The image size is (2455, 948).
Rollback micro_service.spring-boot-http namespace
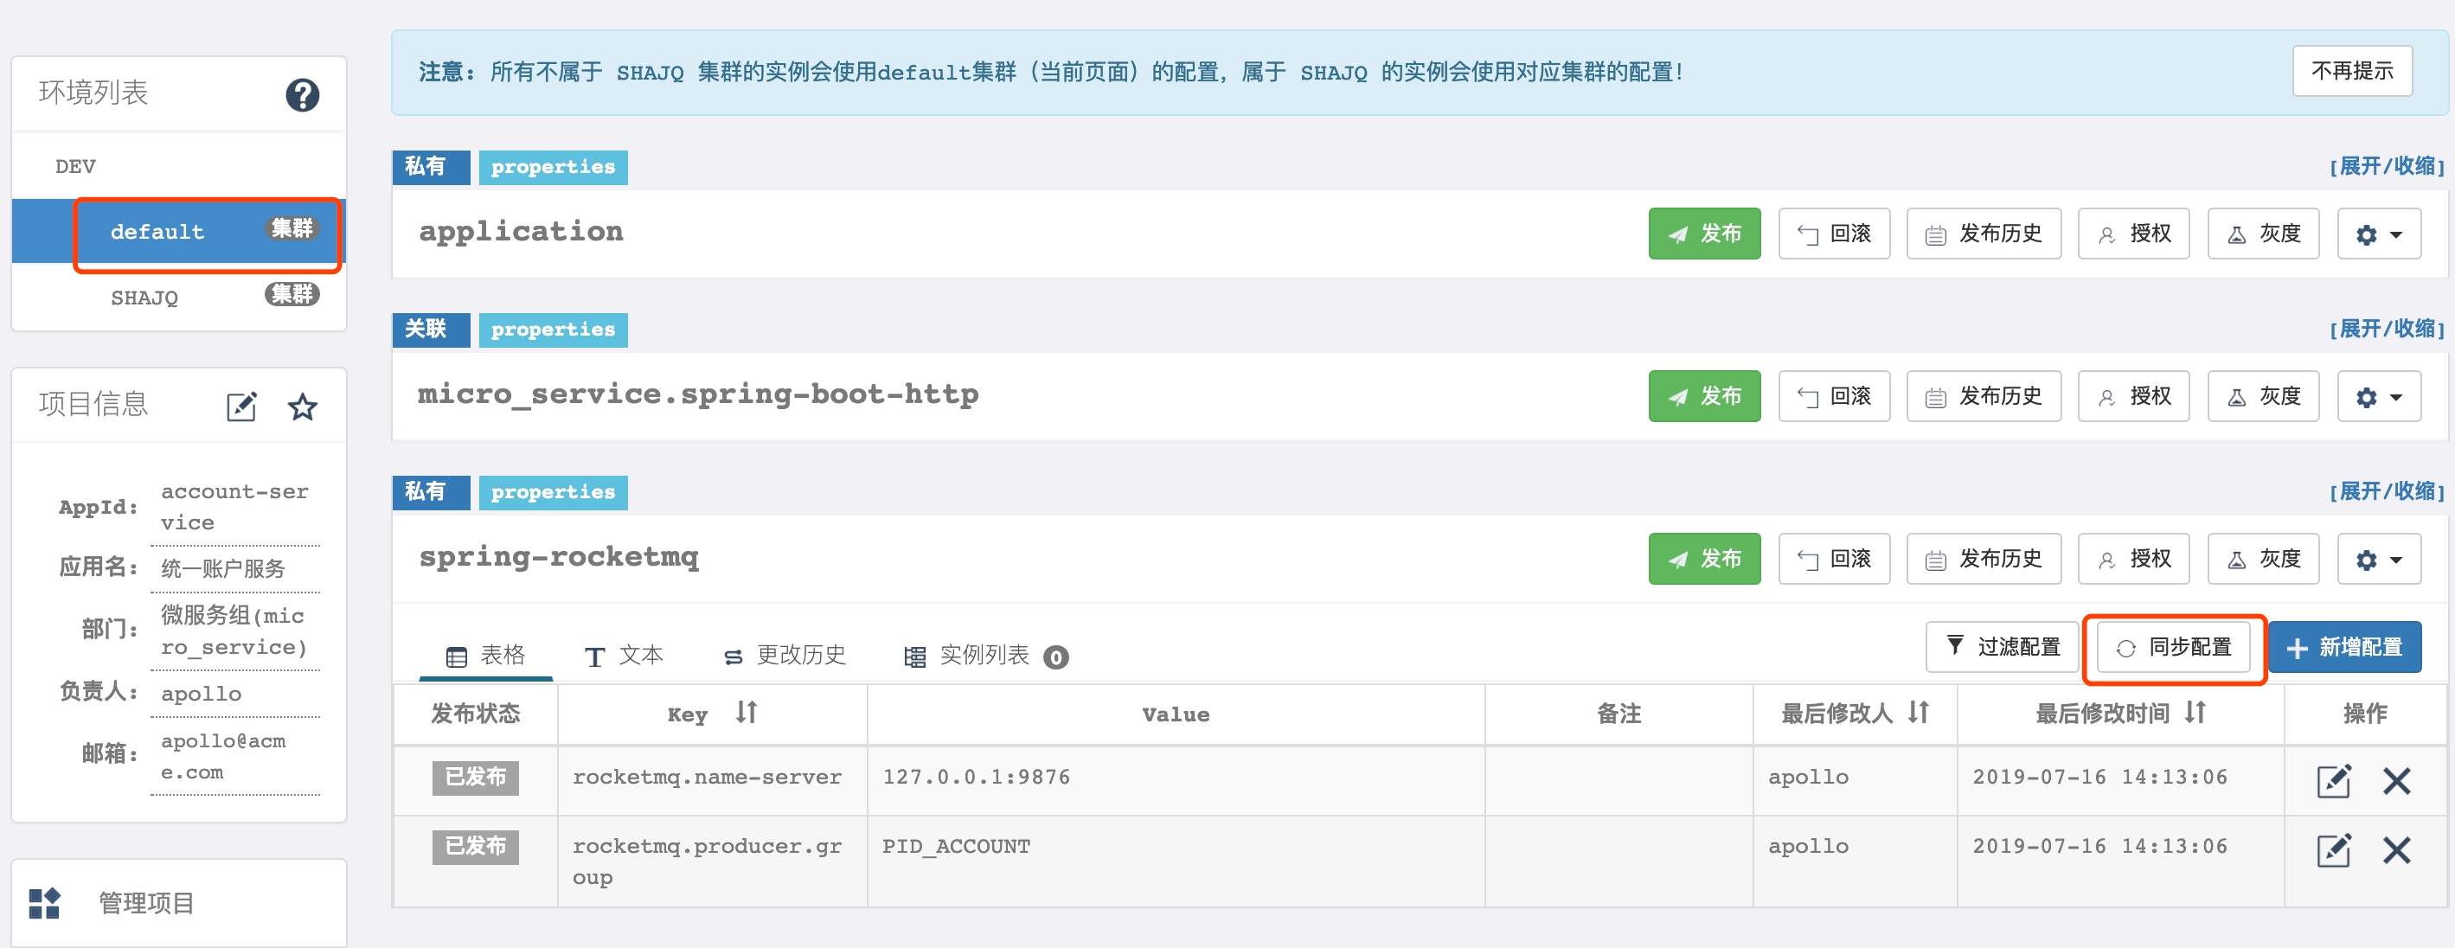pyautogui.click(x=1834, y=396)
